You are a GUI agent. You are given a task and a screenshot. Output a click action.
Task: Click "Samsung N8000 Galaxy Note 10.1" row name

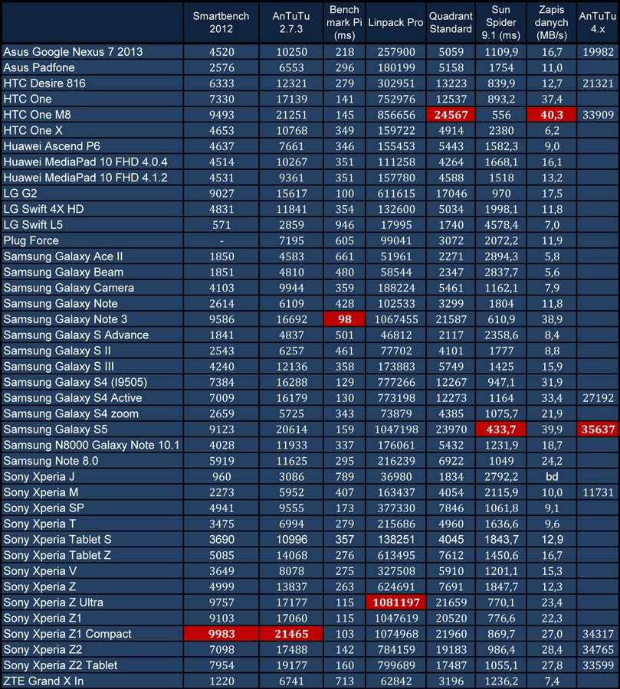pyautogui.click(x=91, y=445)
